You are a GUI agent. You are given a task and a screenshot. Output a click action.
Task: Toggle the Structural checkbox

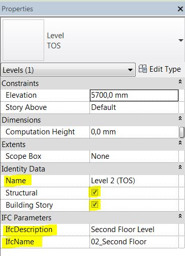(95, 192)
